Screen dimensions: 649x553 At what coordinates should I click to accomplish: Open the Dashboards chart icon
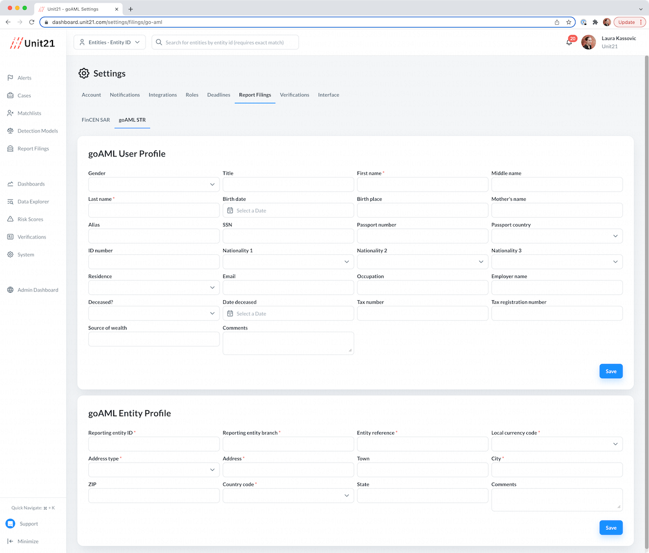point(10,184)
